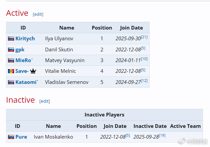Open reference 10 next to MieRo`'s join date
Viewport: 210px width, 147px height.
(x=144, y=59)
